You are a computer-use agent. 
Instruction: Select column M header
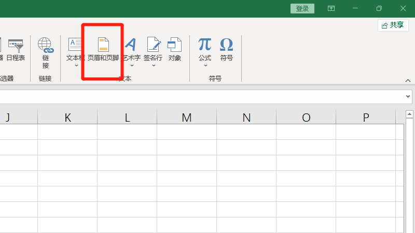[187, 118]
